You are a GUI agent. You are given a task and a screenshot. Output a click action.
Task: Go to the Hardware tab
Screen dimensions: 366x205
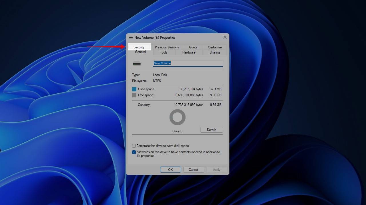pos(189,52)
